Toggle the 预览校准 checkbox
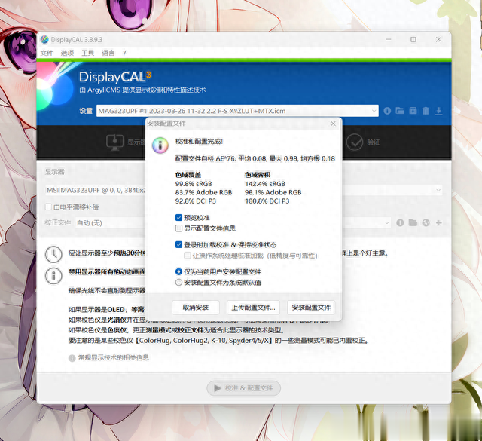 [x=178, y=218]
